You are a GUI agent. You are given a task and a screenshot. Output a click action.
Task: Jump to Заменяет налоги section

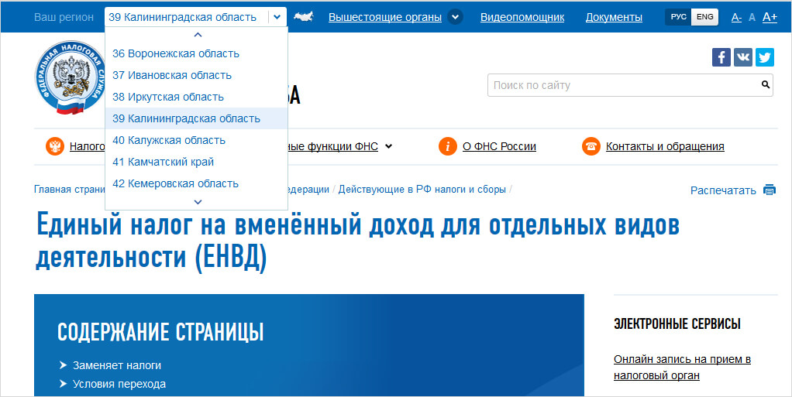point(117,365)
